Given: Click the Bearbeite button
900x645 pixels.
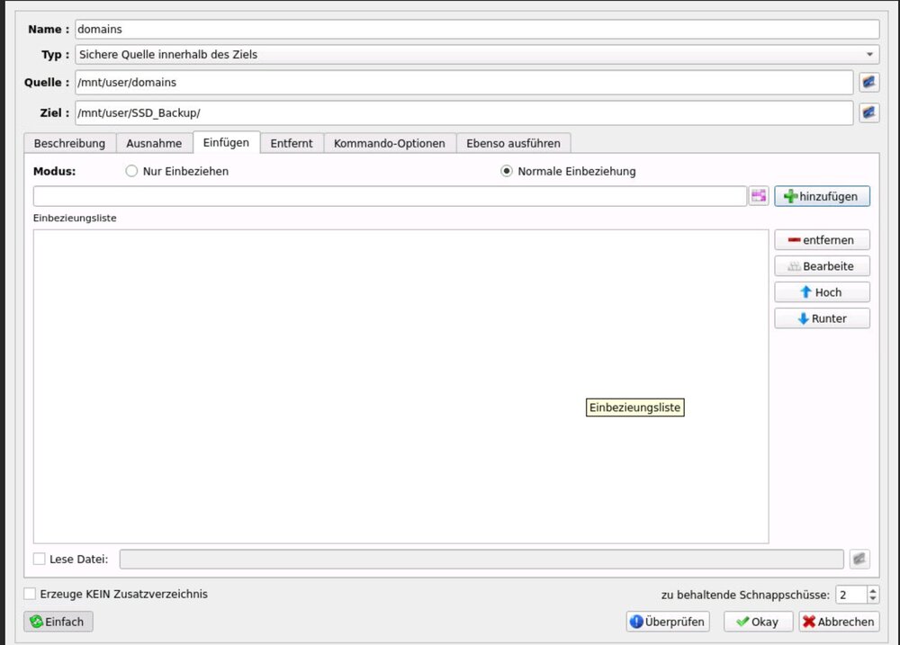Looking at the screenshot, I should 822,266.
